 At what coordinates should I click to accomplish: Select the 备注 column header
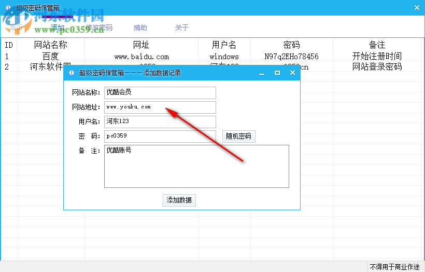point(377,45)
